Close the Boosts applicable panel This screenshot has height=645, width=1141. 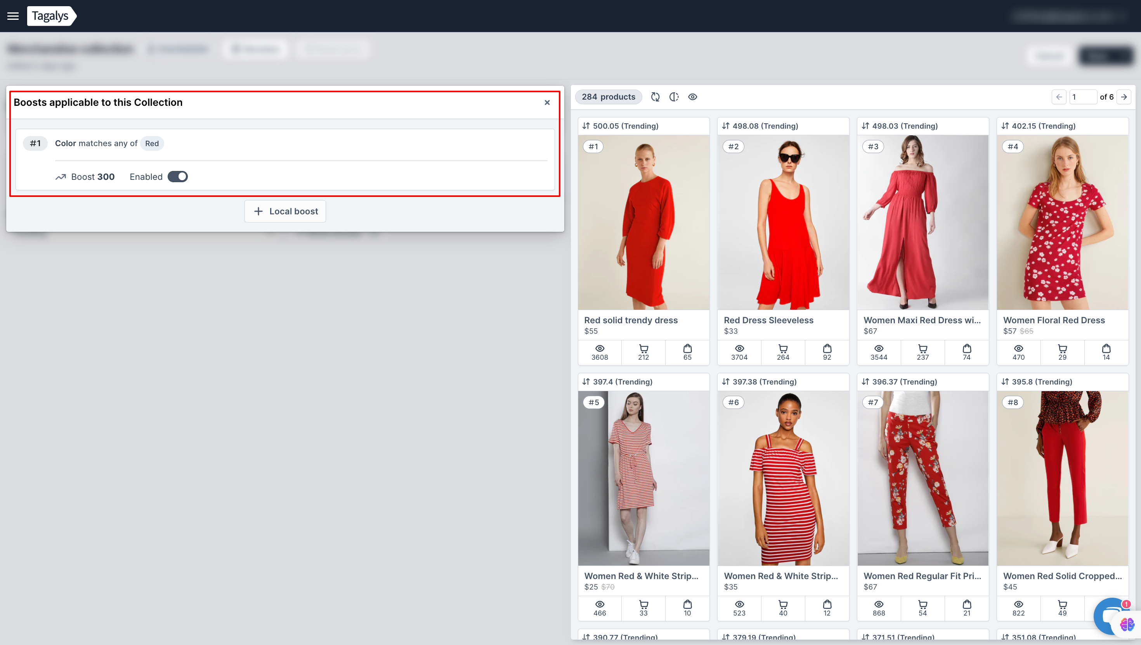coord(547,102)
